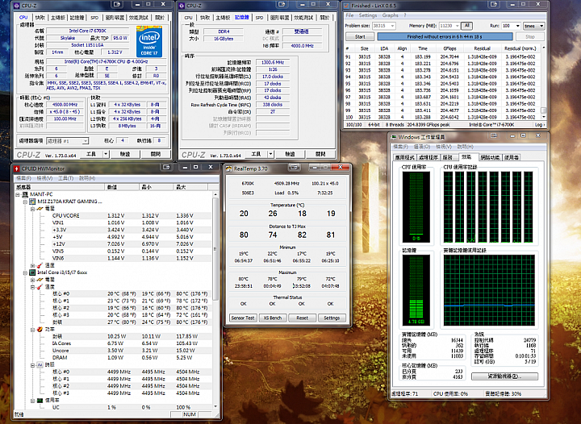Screen dimensions: 581x424
Task: Click title icon of CPU-Z processor info window
Action: pos(16,6)
